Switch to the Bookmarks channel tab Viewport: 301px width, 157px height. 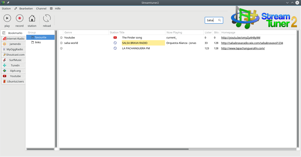click(13, 33)
